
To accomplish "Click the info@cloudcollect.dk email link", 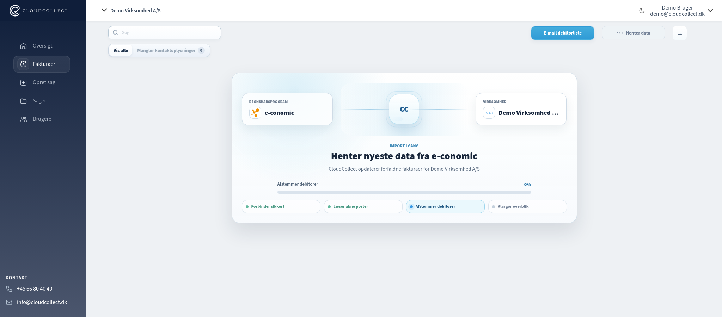I will coord(42,302).
